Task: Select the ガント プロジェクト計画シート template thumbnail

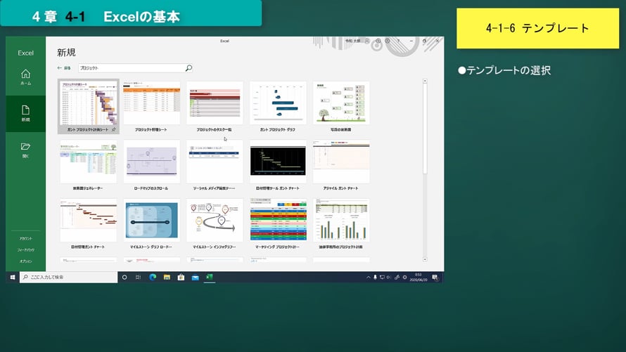Action: tap(88, 106)
